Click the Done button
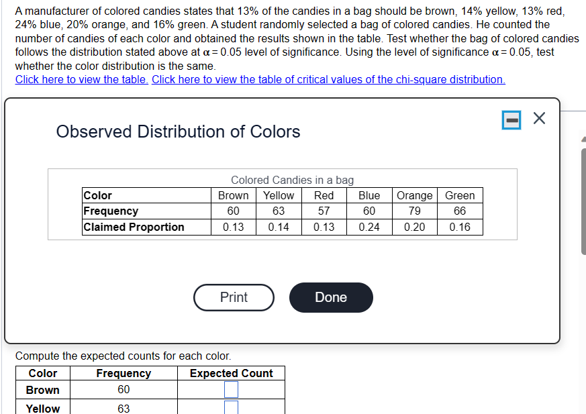586x414 pixels. [x=330, y=297]
